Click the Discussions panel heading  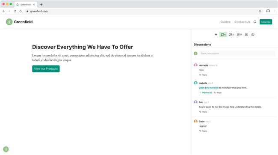[x=202, y=45]
